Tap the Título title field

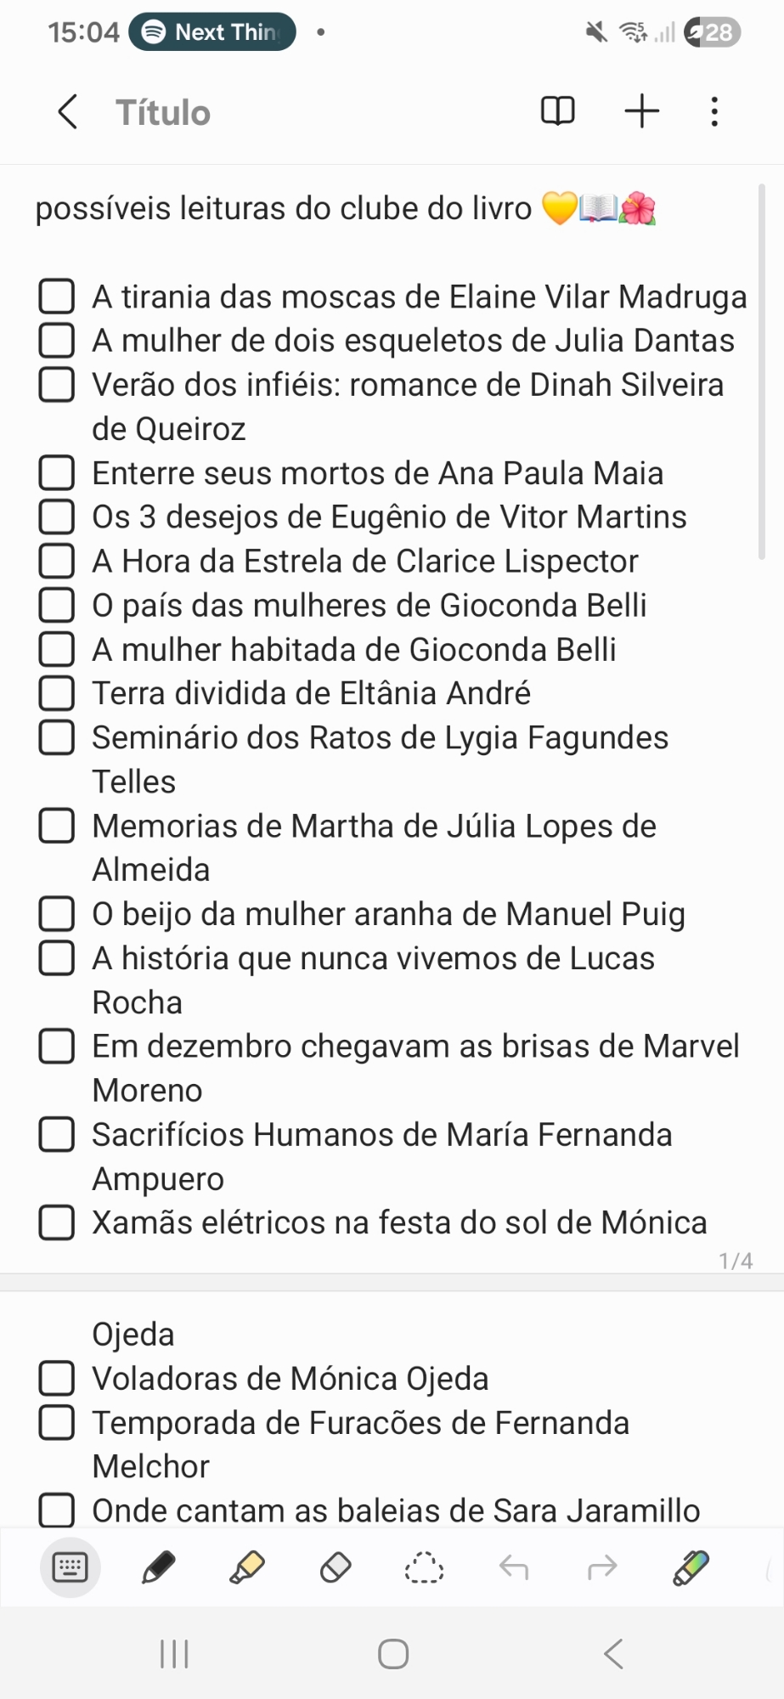(x=163, y=112)
